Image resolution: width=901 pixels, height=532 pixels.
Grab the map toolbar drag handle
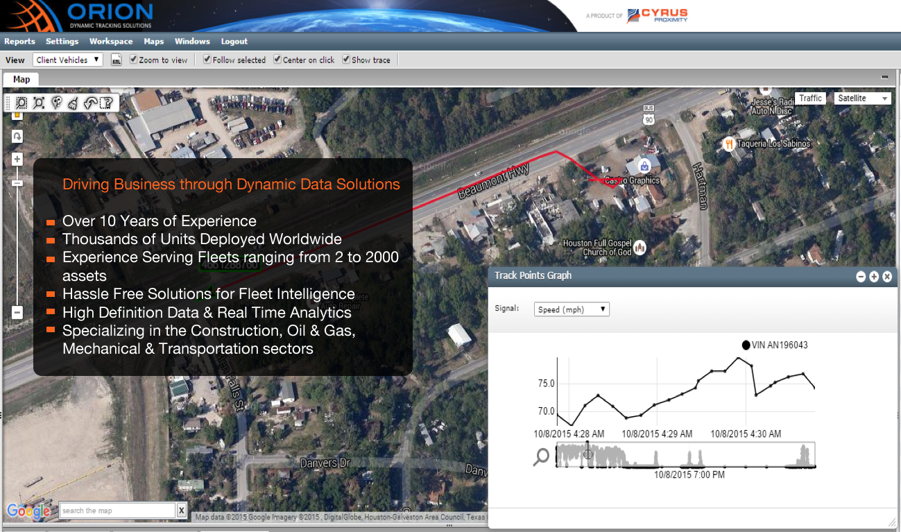pyautogui.click(x=9, y=103)
